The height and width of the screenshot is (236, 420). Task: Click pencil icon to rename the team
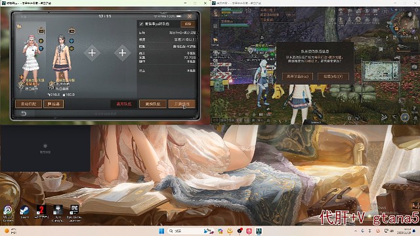pyautogui.click(x=141, y=24)
